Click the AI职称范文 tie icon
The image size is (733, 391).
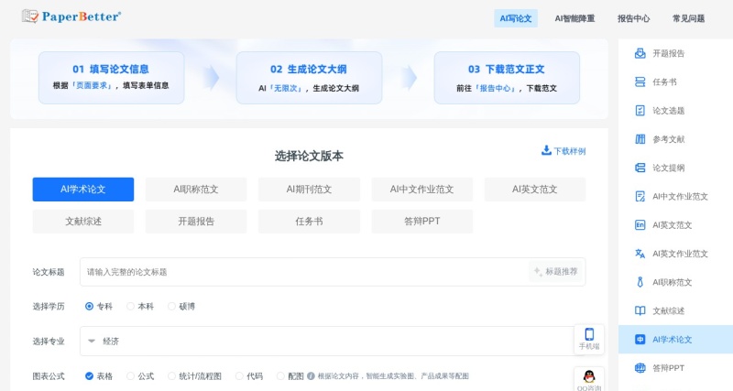[640, 282]
